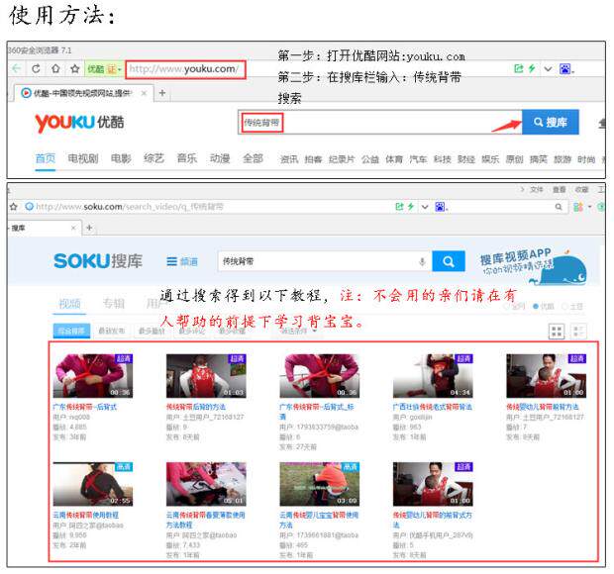Open the 资讯 channel link
The image size is (614, 574).
pos(289,159)
